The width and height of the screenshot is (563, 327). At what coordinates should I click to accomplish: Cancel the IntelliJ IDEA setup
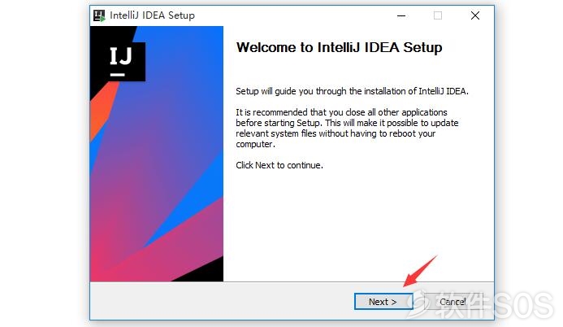point(453,302)
